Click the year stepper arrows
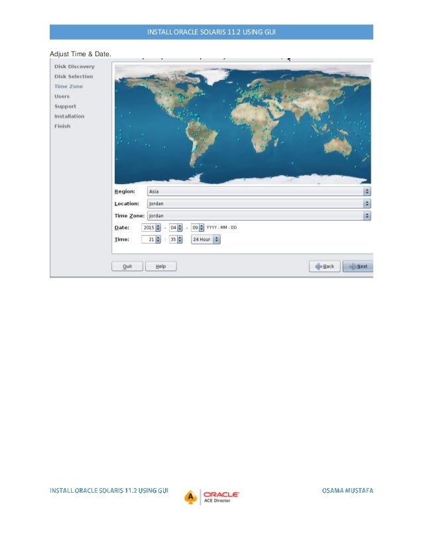 (x=158, y=227)
